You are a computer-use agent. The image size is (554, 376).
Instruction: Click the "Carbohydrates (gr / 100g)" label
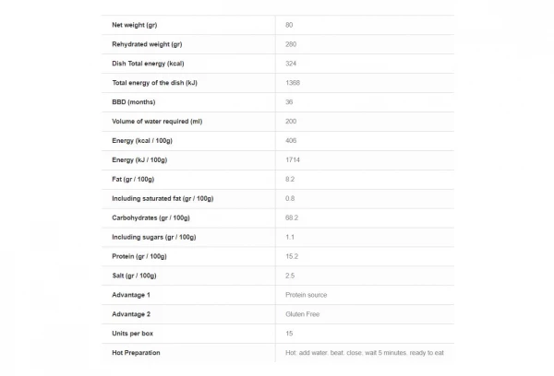(151, 217)
